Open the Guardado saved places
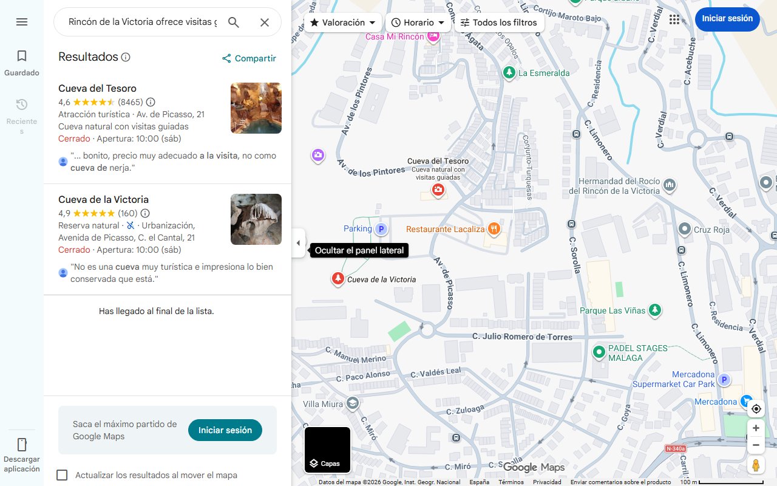 point(22,63)
